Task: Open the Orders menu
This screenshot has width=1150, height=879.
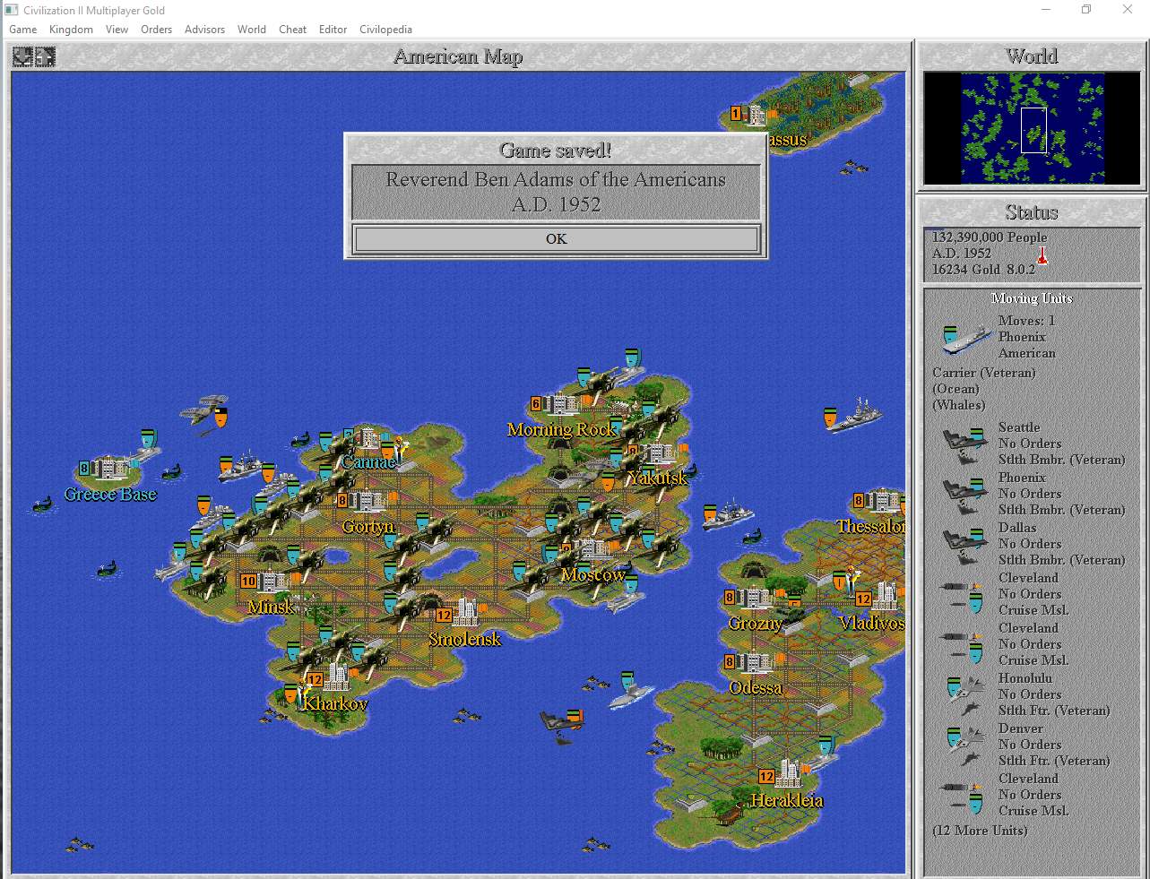Action: pos(156,29)
